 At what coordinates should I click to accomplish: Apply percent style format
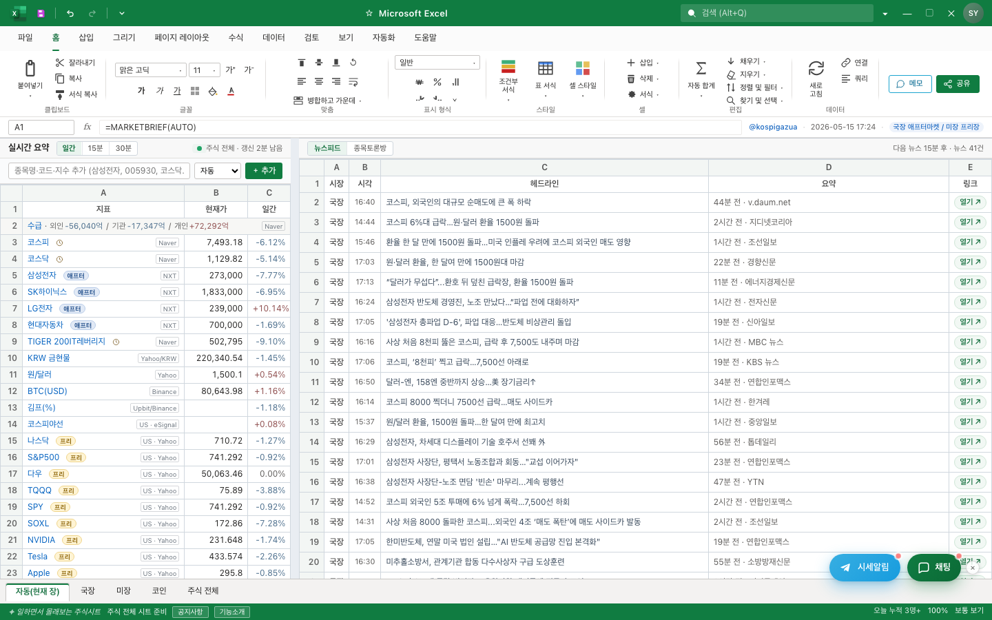tap(437, 82)
